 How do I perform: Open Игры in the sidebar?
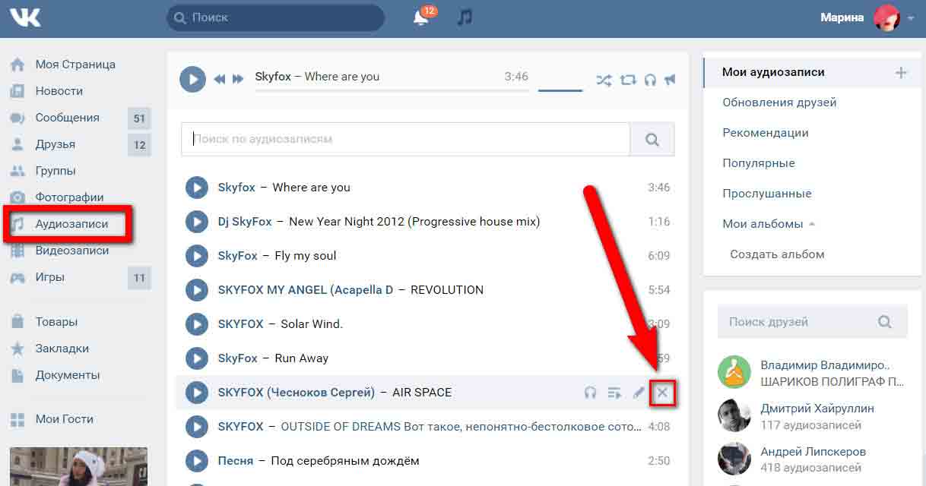pyautogui.click(x=49, y=277)
